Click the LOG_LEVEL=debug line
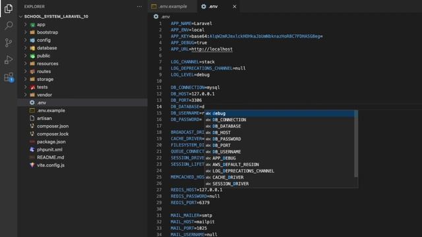This screenshot has height=237, width=422. point(190,74)
